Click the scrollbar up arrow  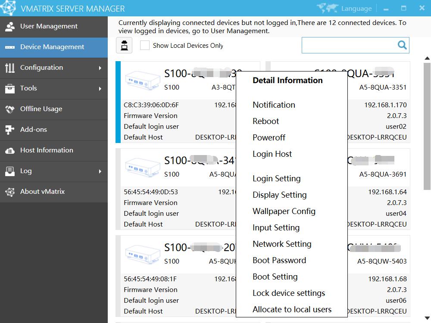pyautogui.click(x=427, y=58)
